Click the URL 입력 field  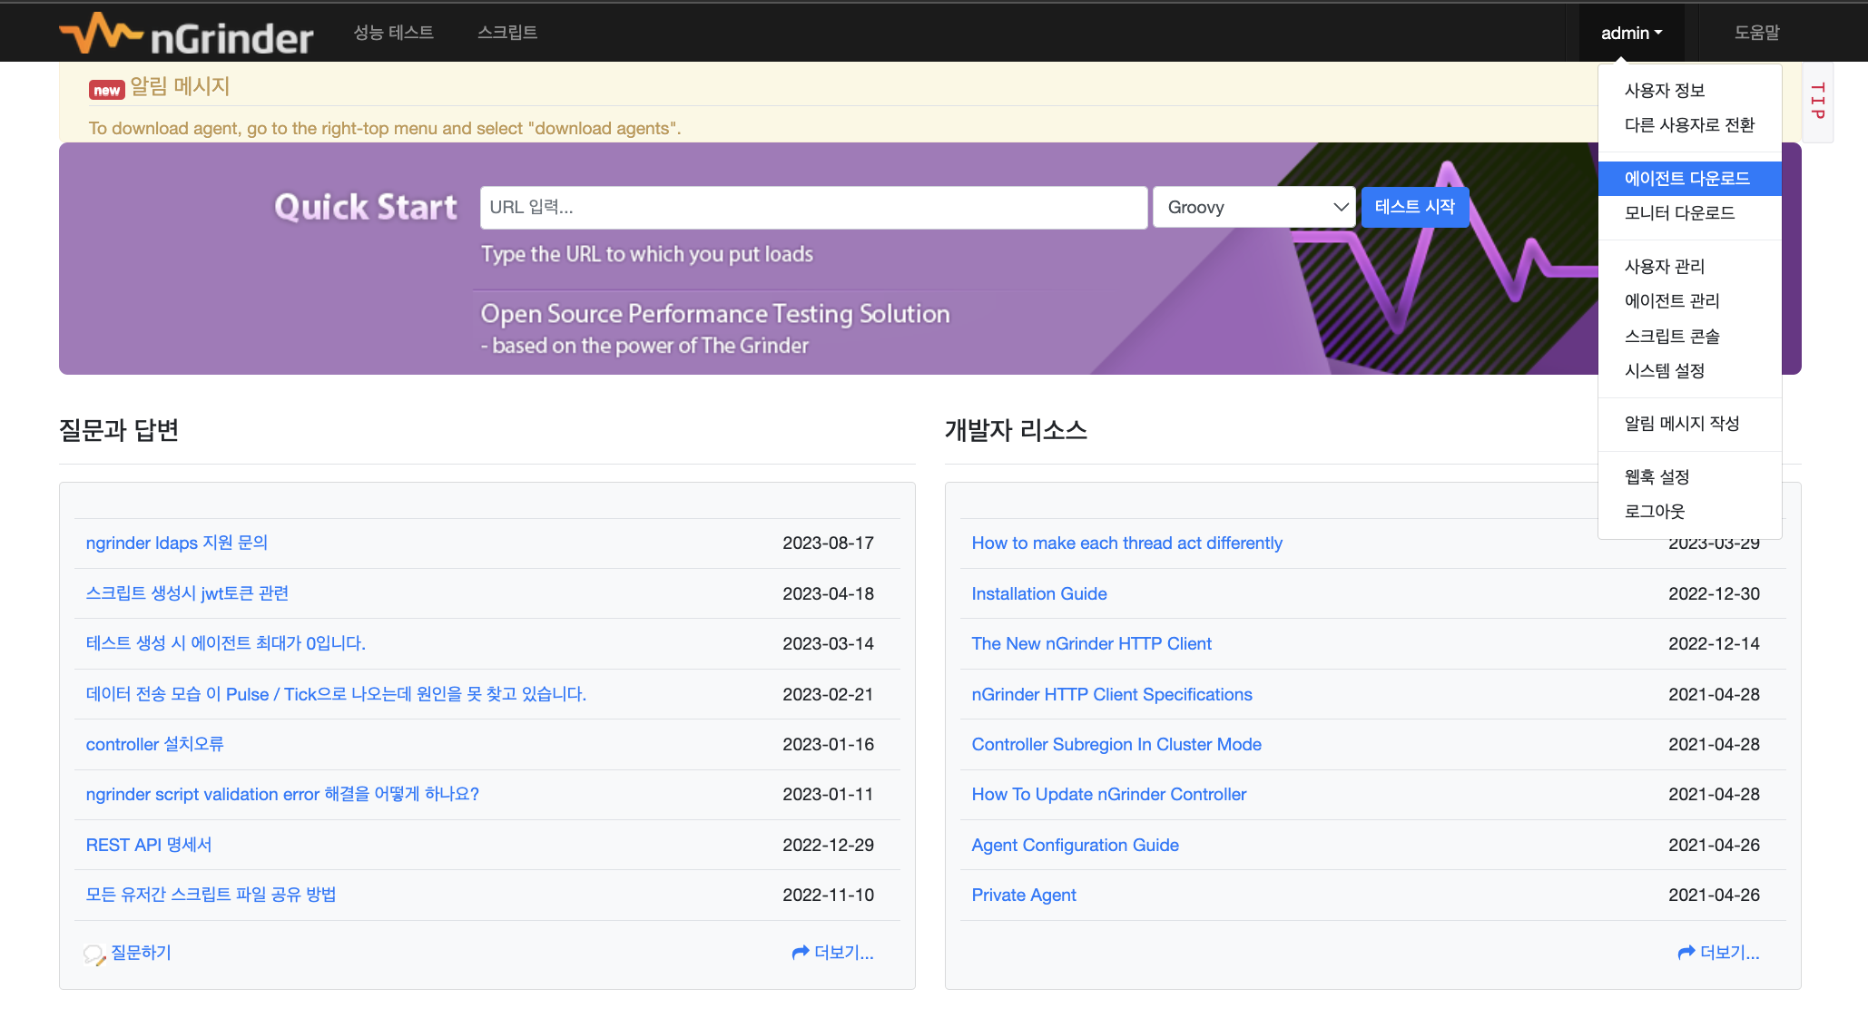[813, 207]
